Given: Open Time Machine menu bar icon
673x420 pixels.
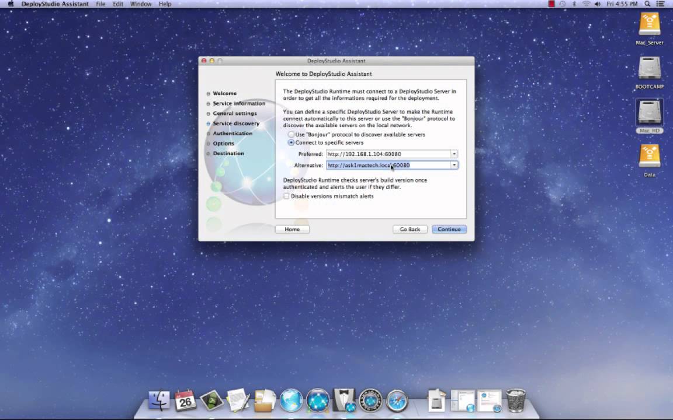Looking at the screenshot, I should coord(563,4).
